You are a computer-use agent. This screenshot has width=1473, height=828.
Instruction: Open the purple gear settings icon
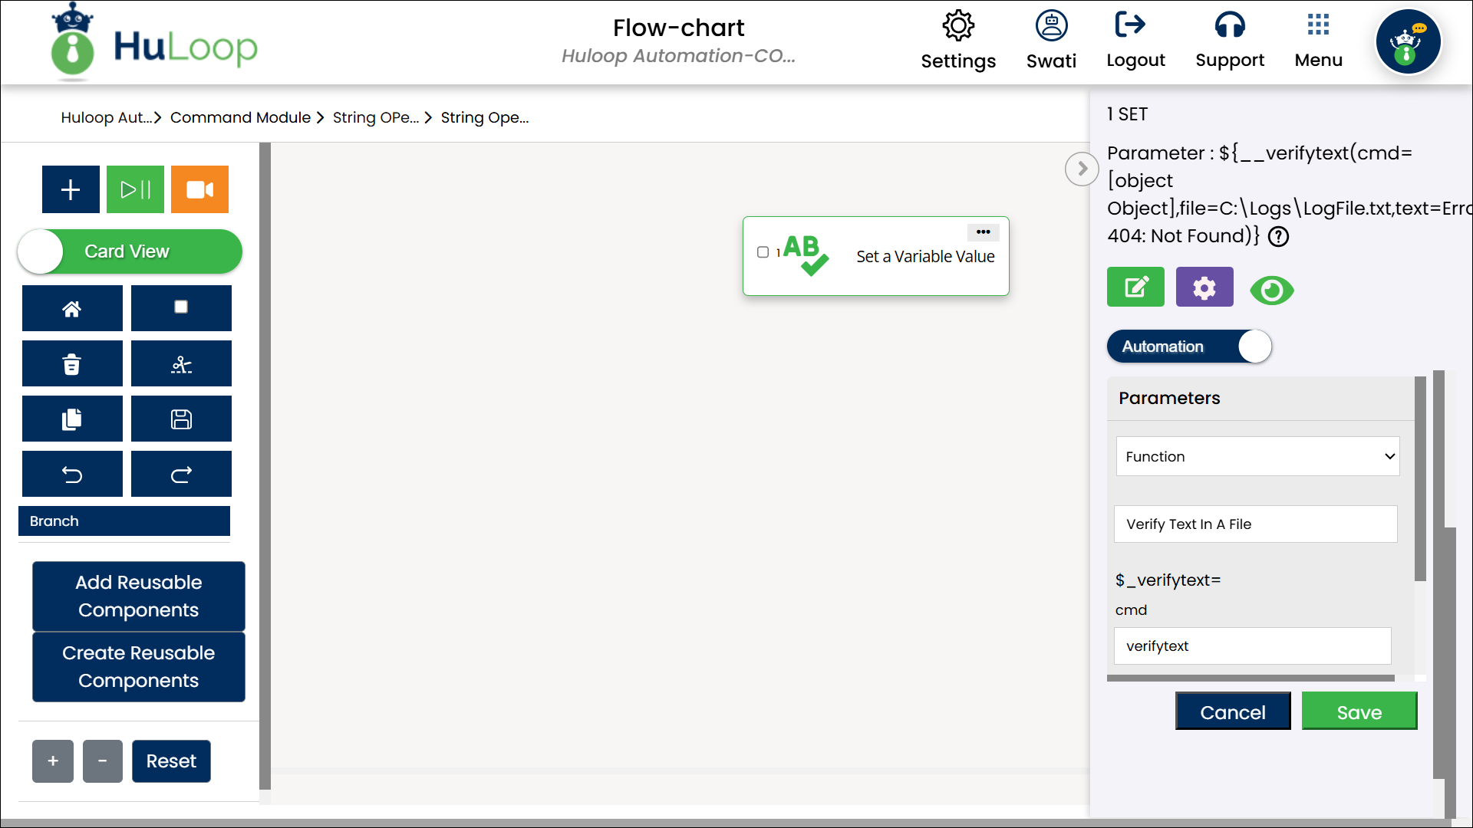coord(1204,287)
